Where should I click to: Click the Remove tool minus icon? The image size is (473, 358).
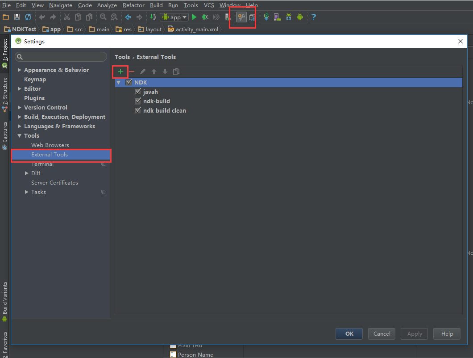click(x=132, y=72)
